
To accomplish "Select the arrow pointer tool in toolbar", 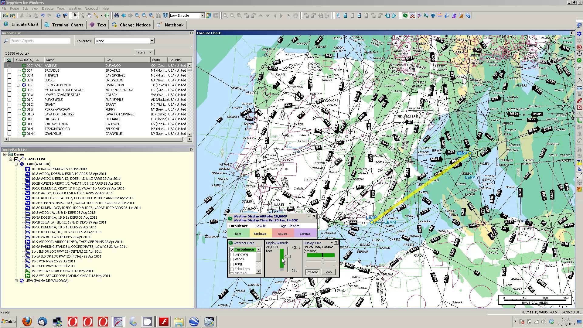I will point(75,15).
